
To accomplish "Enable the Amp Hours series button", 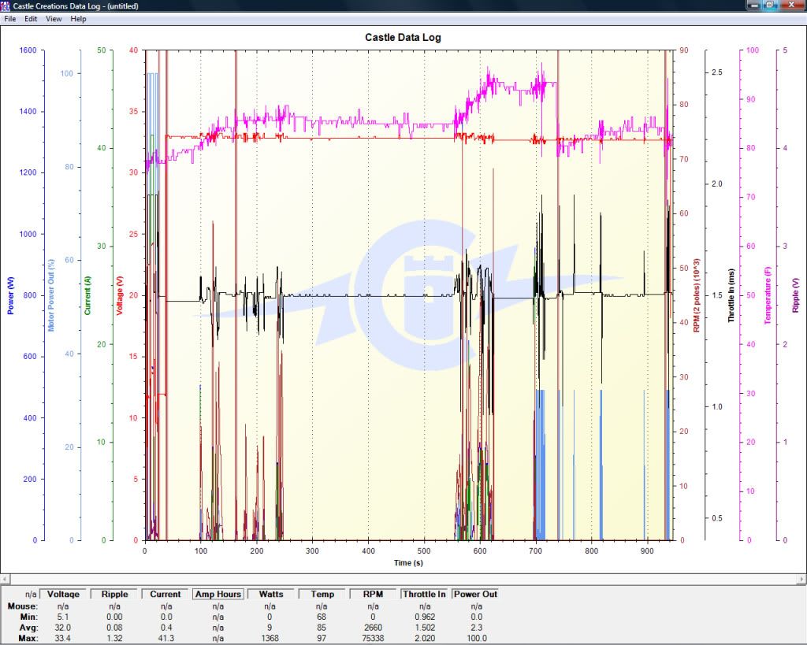I will (218, 594).
